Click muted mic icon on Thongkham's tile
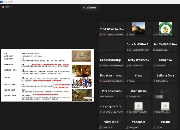 click(127, 97)
